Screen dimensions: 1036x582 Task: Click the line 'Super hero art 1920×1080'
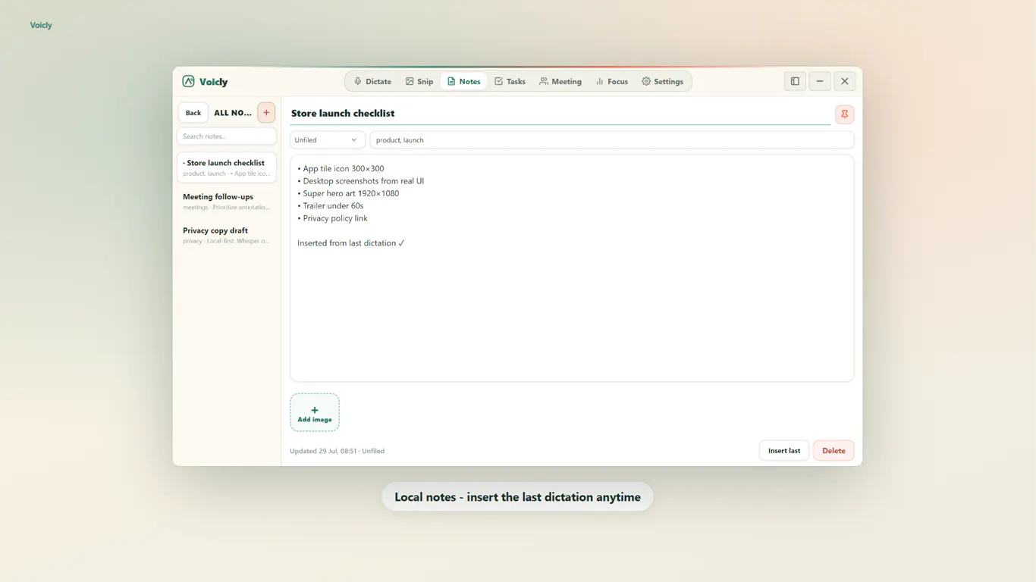[348, 193]
